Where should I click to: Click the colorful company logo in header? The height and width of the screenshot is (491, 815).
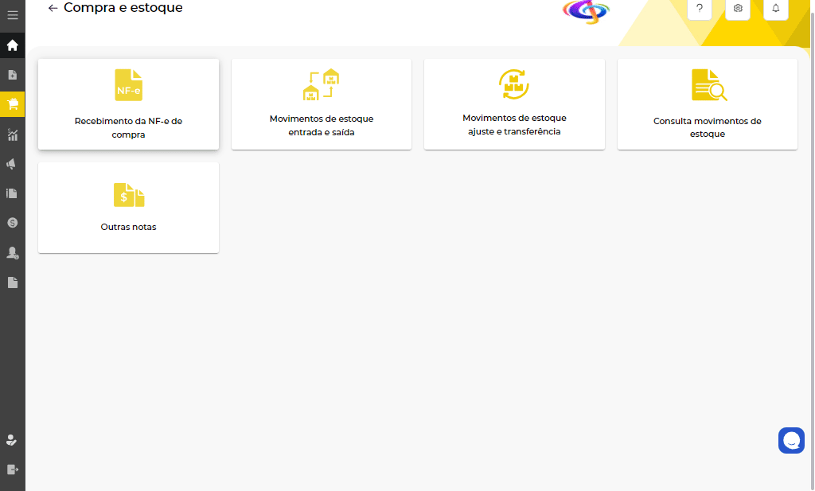coord(586,10)
